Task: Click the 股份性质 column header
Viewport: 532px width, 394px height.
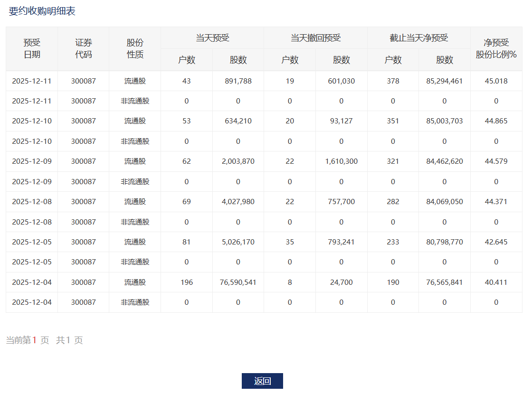Action: (x=135, y=48)
